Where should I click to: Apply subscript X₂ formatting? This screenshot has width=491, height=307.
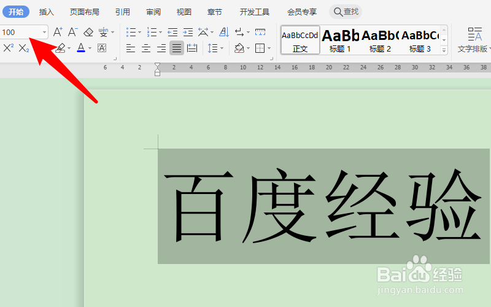[24, 49]
